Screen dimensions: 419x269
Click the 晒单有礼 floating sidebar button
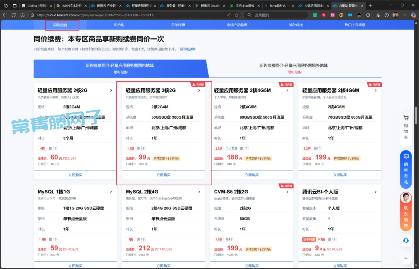click(x=406, y=169)
